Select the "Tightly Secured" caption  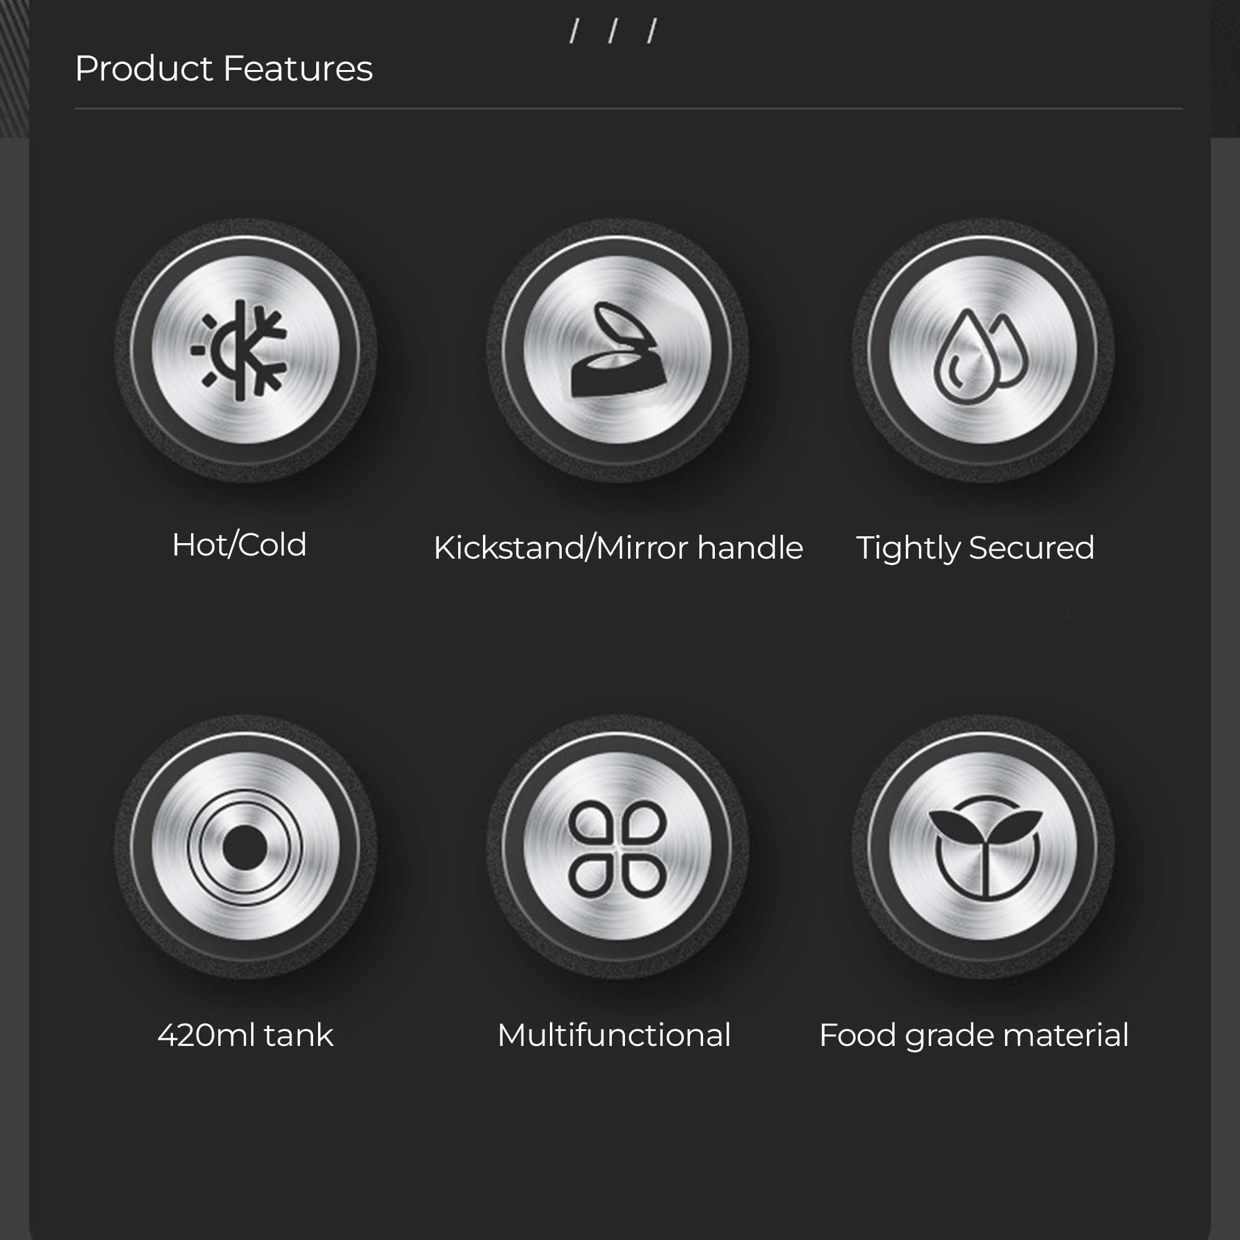click(975, 549)
